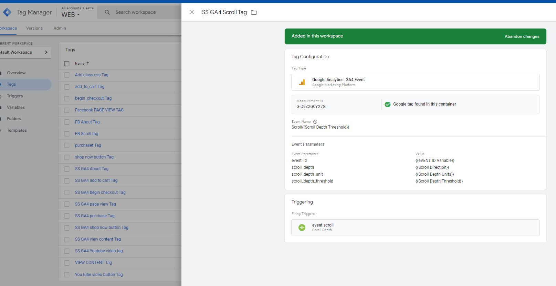Click the {{Scroll Direction}} value

[x=432, y=167]
